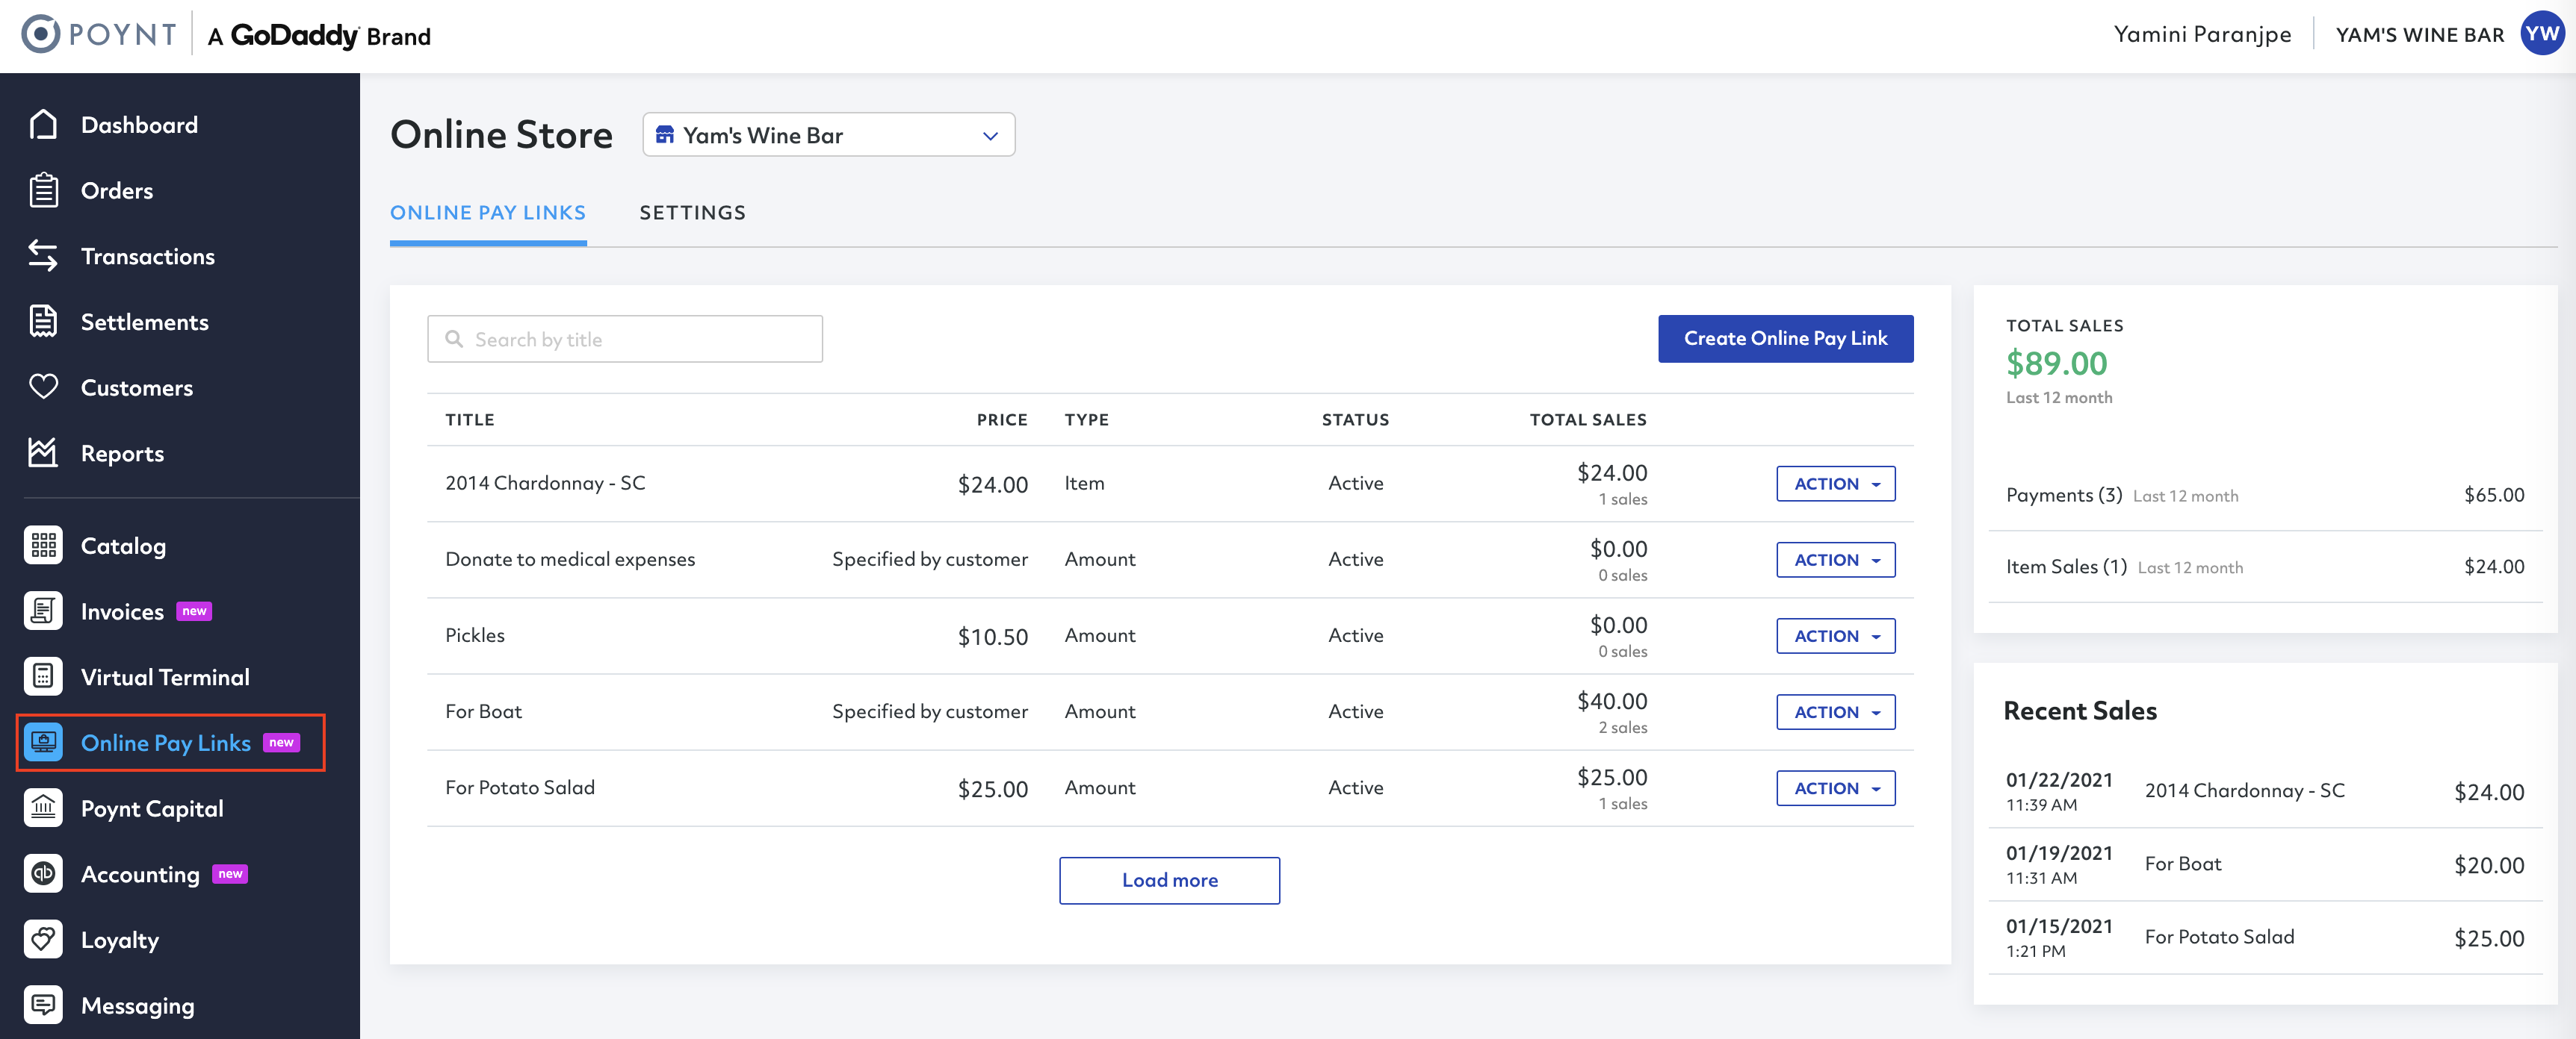Open the Dashboard home icon

43,124
